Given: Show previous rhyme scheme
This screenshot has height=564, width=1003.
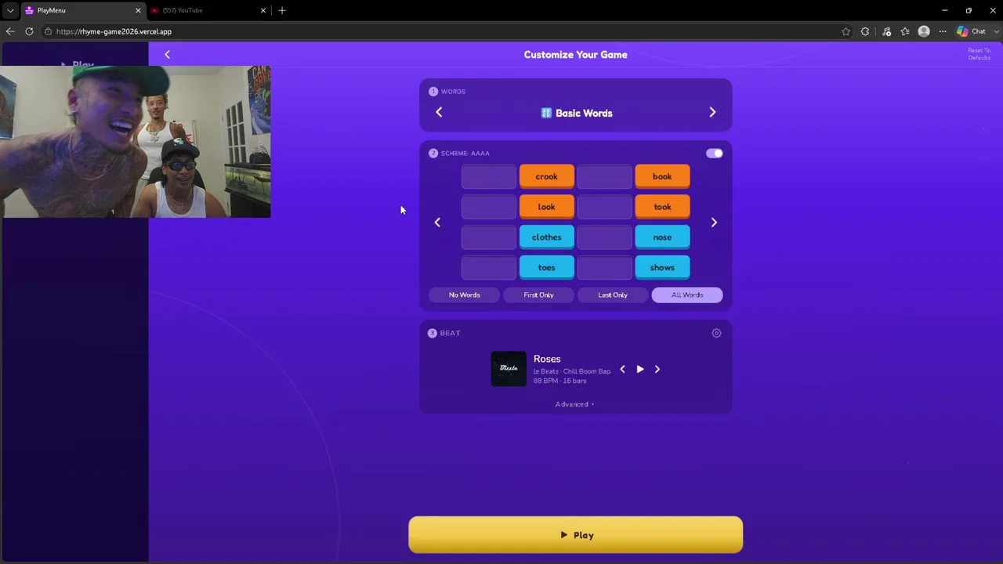Looking at the screenshot, I should tap(437, 222).
